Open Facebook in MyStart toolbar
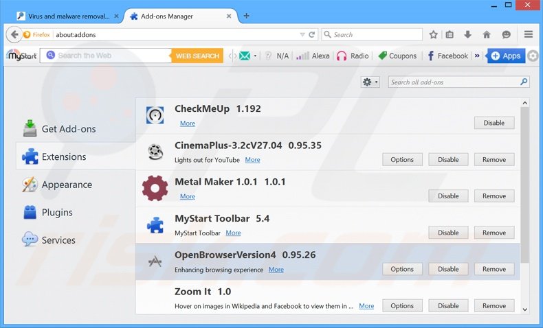 coord(447,56)
